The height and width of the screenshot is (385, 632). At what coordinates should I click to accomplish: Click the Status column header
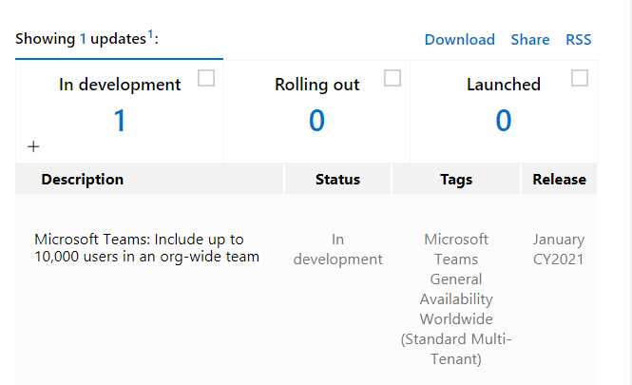[x=337, y=179]
